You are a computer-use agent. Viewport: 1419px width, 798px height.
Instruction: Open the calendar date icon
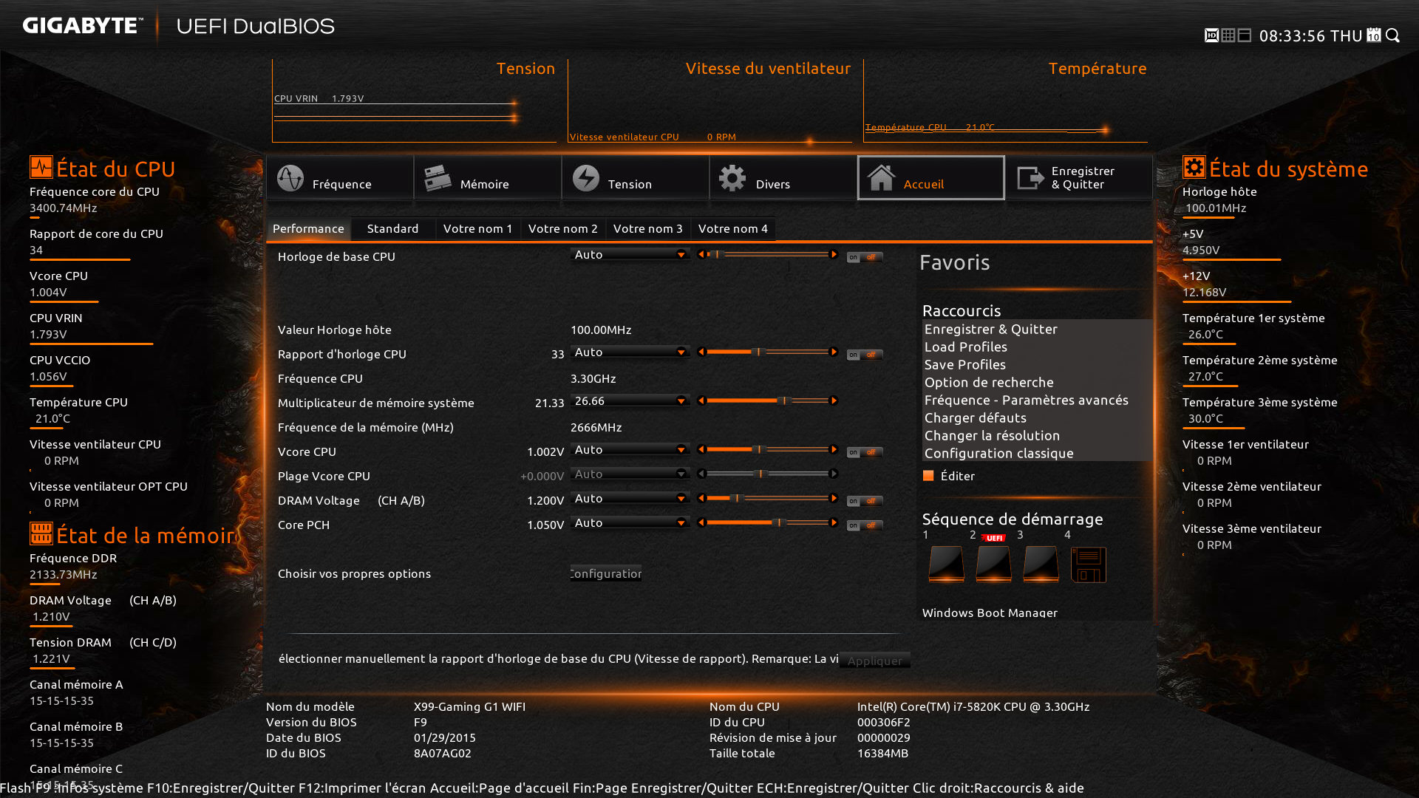point(1374,35)
